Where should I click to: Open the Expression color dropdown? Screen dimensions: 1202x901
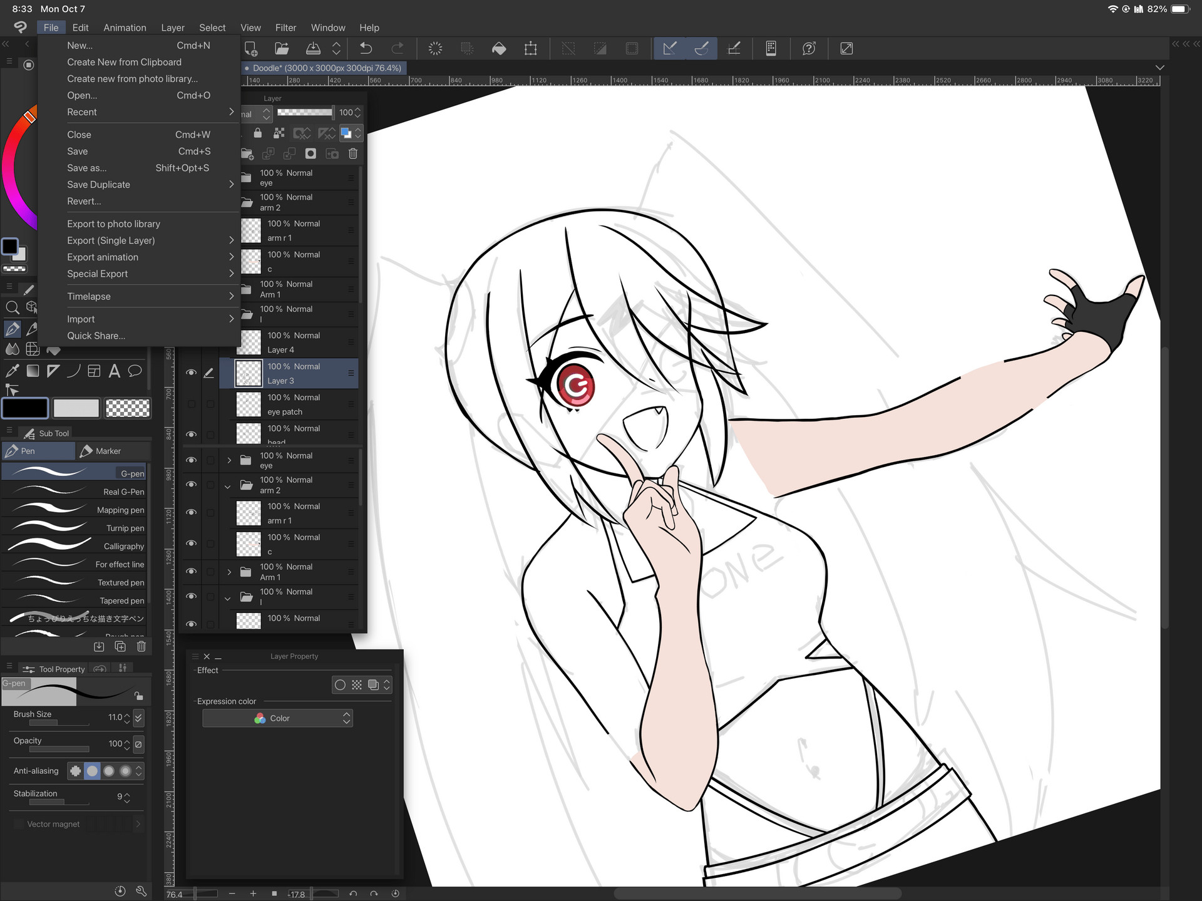277,718
